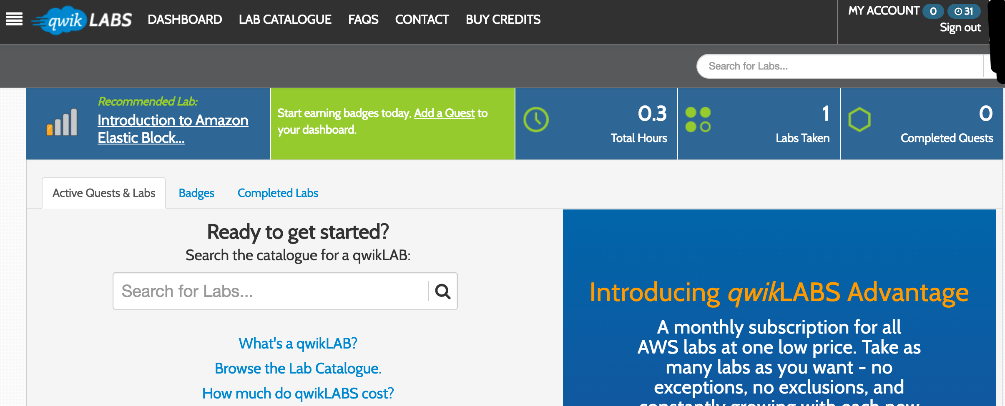Viewport: 1005px width, 406px height.
Task: Switch to the Badges tab
Action: tap(196, 193)
